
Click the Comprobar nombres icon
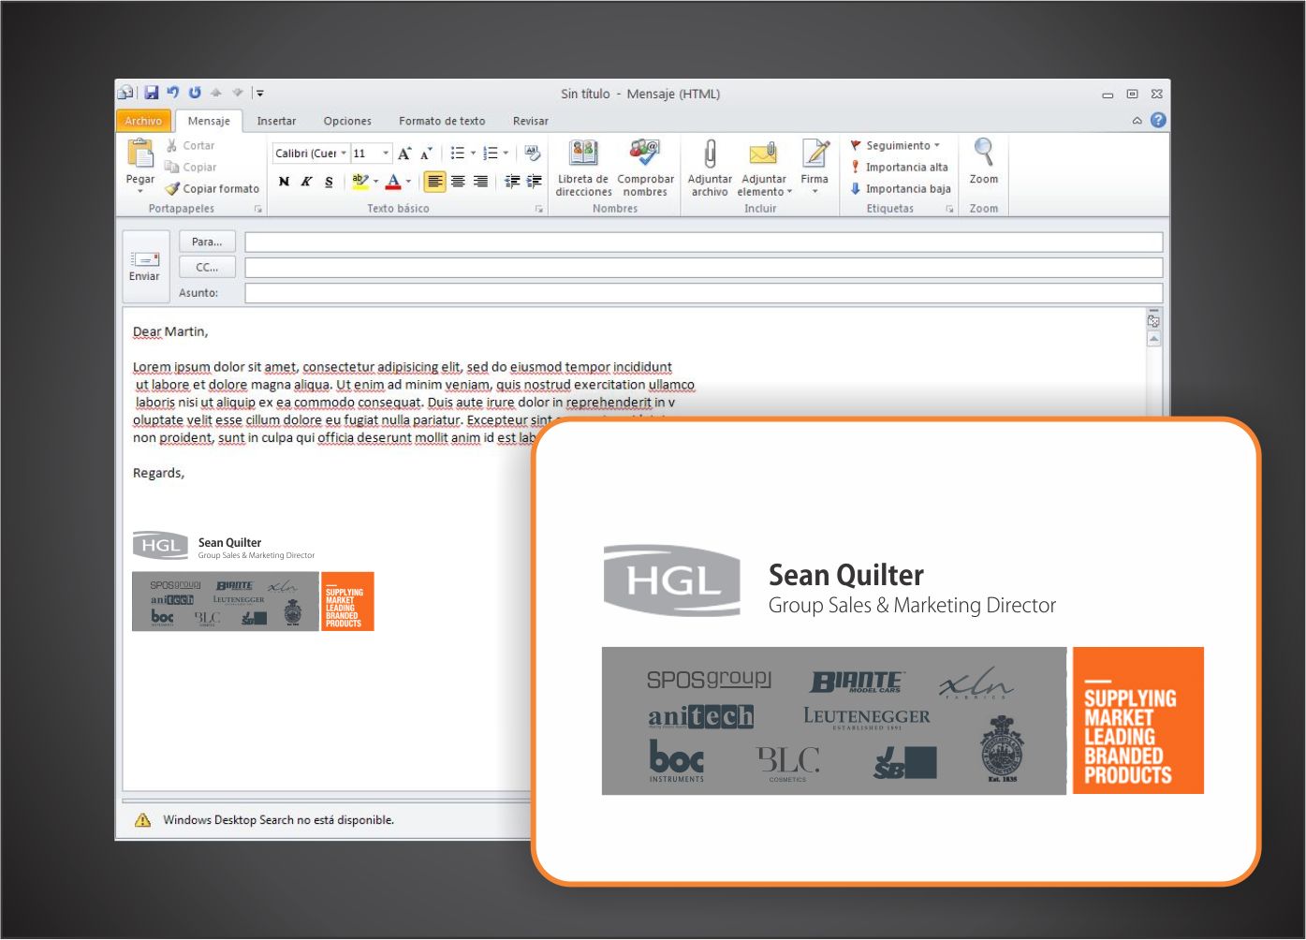pyautogui.click(x=645, y=154)
